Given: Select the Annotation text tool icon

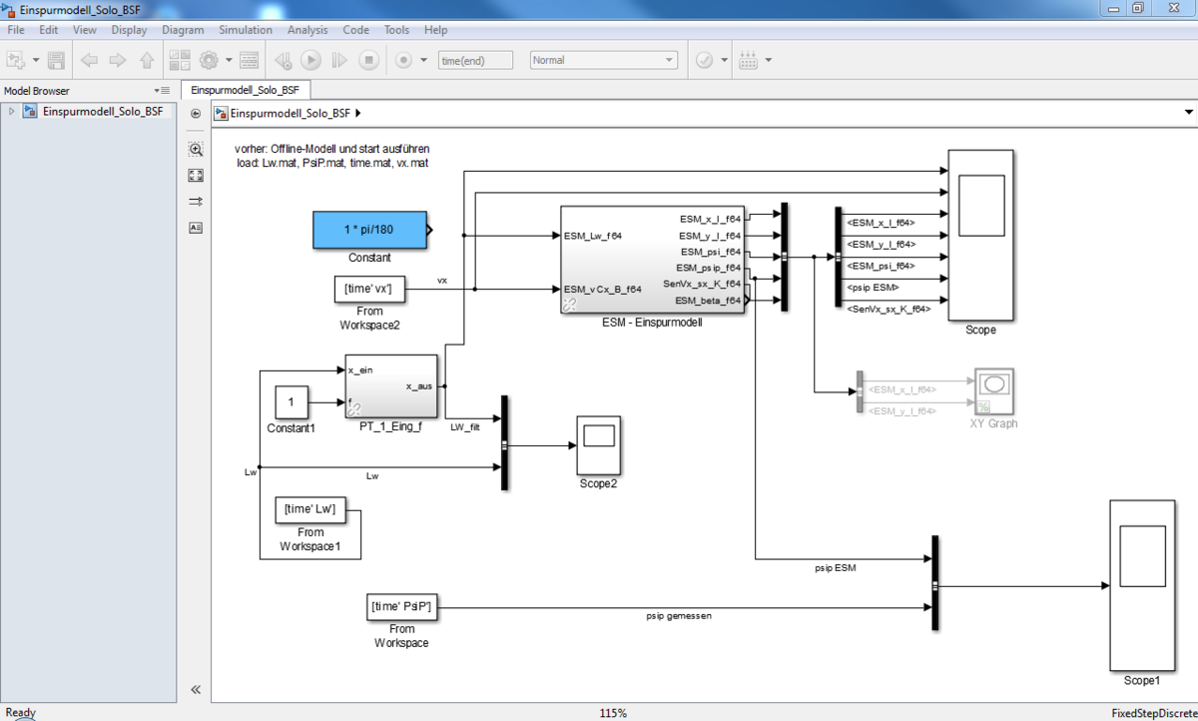Looking at the screenshot, I should point(196,227).
